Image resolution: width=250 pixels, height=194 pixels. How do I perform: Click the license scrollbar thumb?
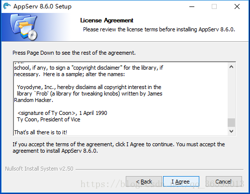pyautogui.click(x=232, y=122)
